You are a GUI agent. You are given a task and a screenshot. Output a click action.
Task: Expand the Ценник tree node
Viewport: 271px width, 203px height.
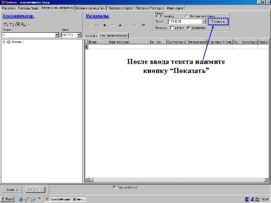pyautogui.click(x=4, y=42)
